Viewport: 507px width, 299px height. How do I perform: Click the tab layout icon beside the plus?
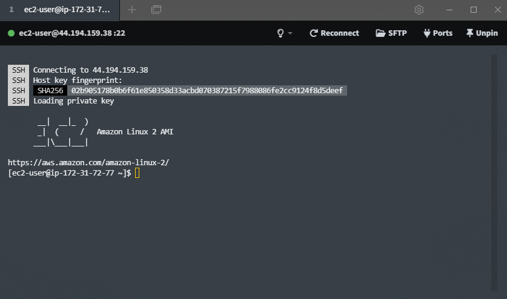156,10
